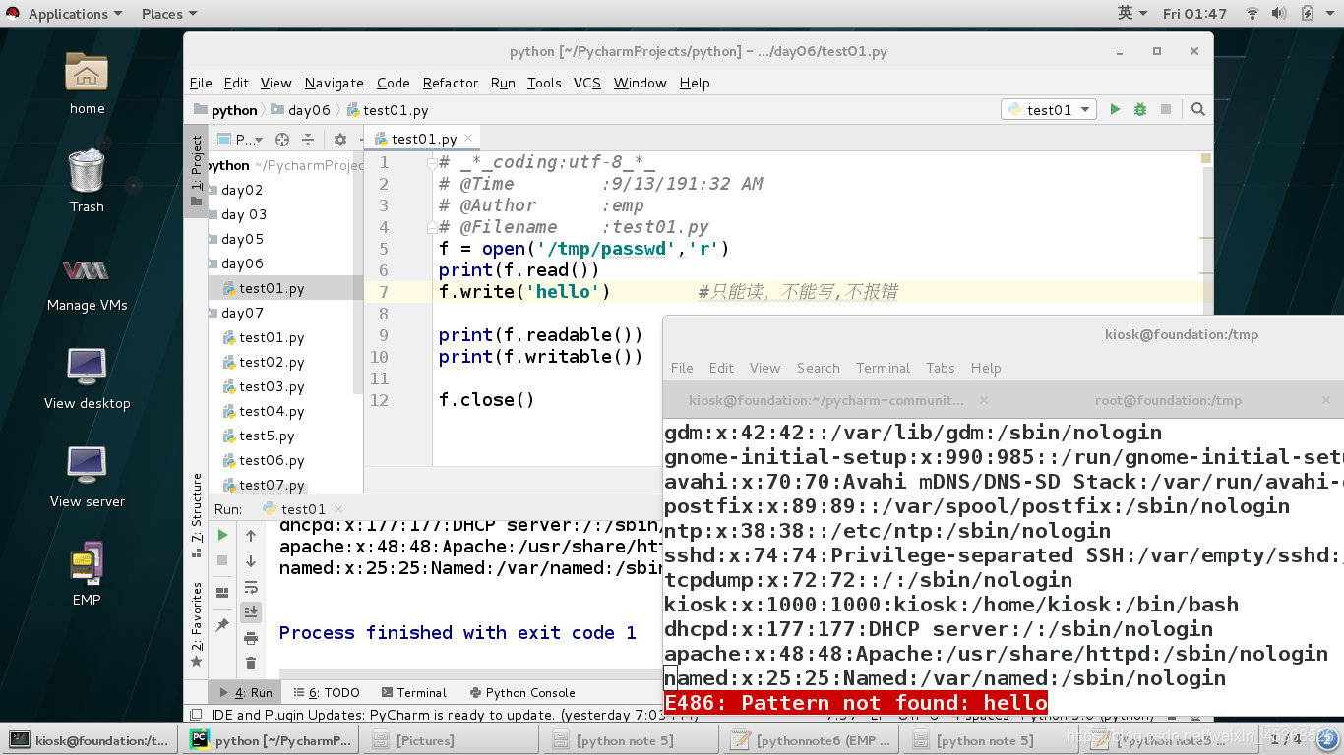Image resolution: width=1344 pixels, height=755 pixels.
Task: Click 4: Run tool window button
Action: click(246, 692)
